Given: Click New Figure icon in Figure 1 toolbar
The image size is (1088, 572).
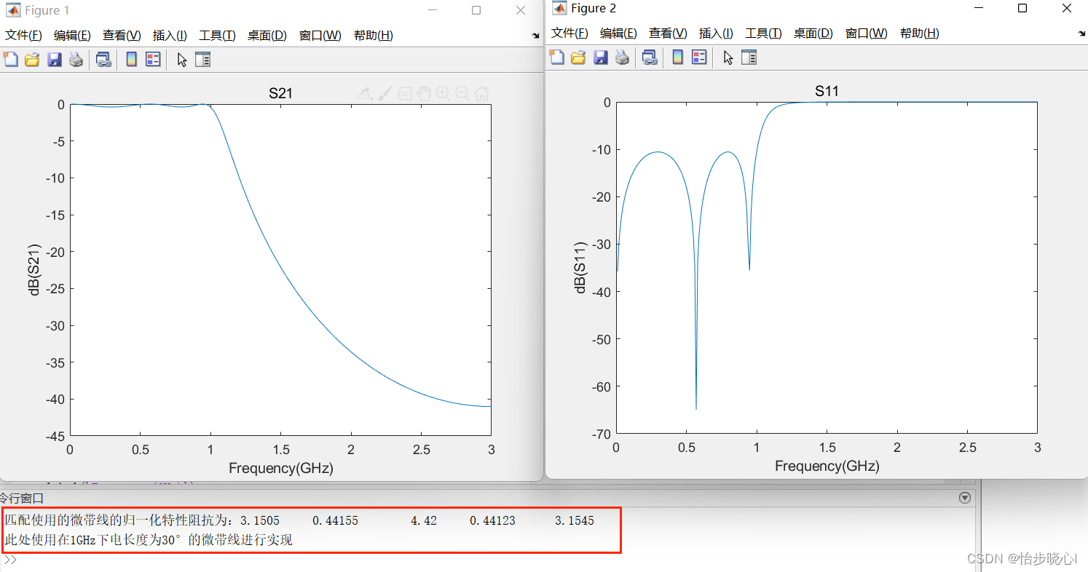Looking at the screenshot, I should (x=11, y=60).
